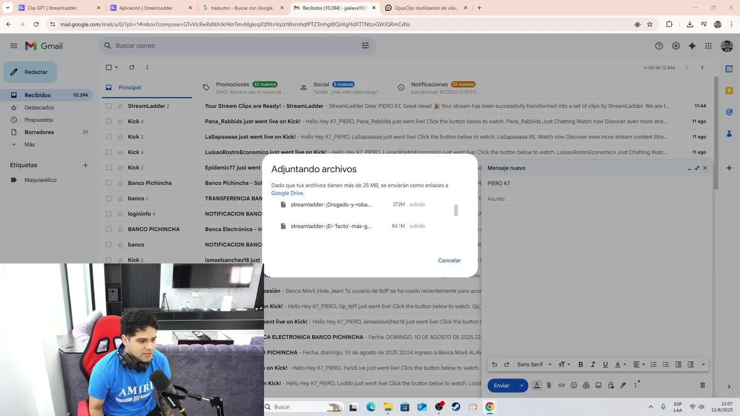The width and height of the screenshot is (740, 416).
Task: Open the send options dropdown arrow
Action: 522,385
